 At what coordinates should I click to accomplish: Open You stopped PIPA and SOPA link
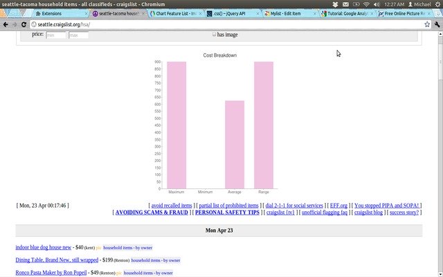coord(386,206)
